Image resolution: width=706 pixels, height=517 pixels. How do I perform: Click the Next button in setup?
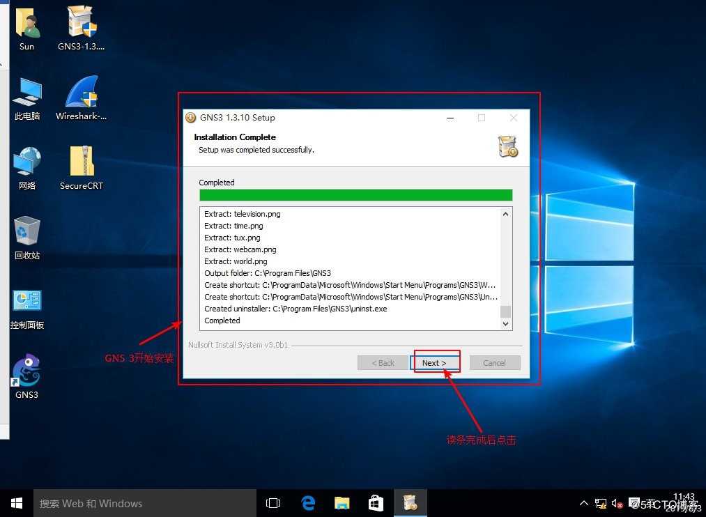(x=434, y=362)
